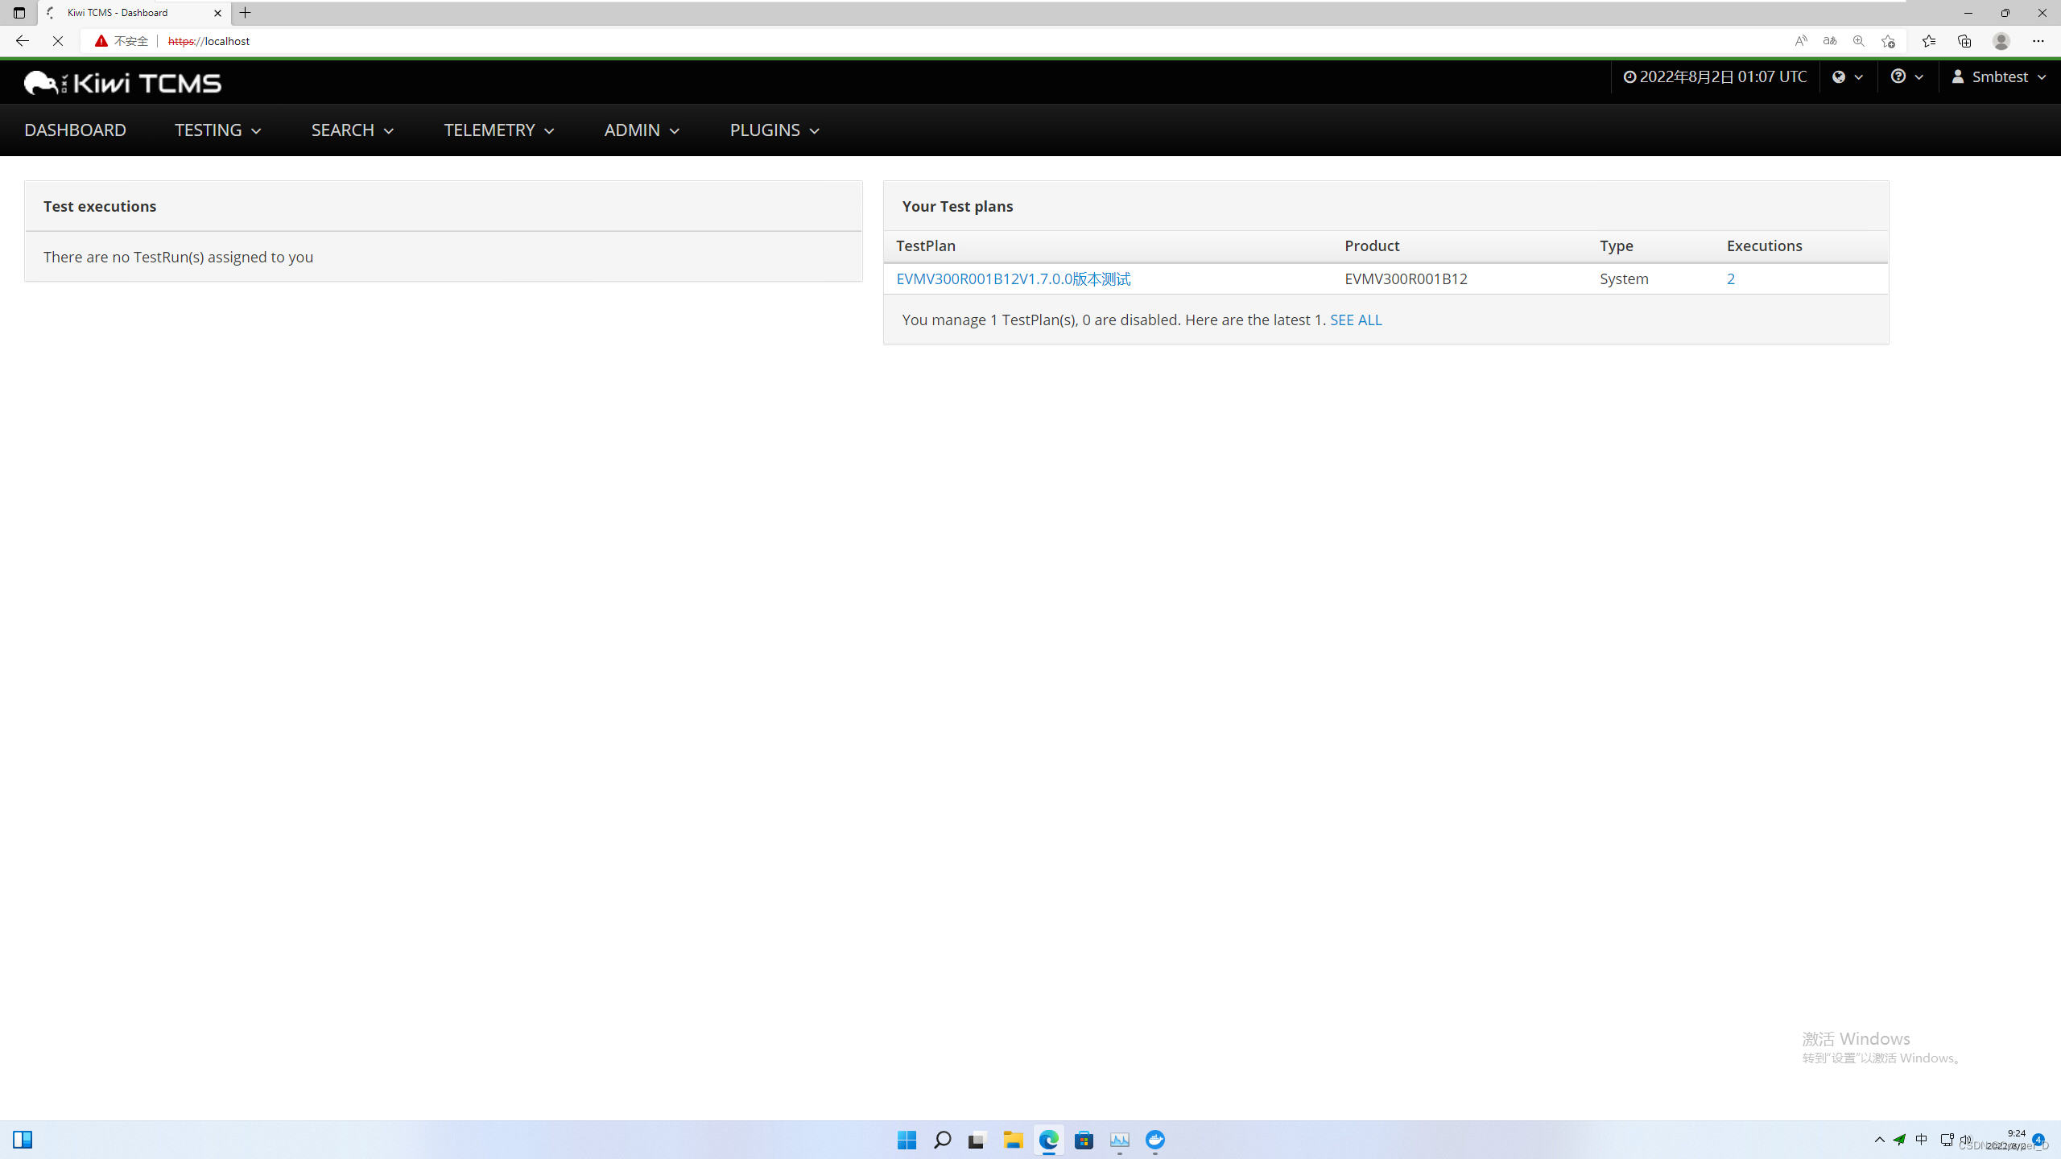Open the PLUGINS menu
The image size is (2061, 1159).
point(774,130)
